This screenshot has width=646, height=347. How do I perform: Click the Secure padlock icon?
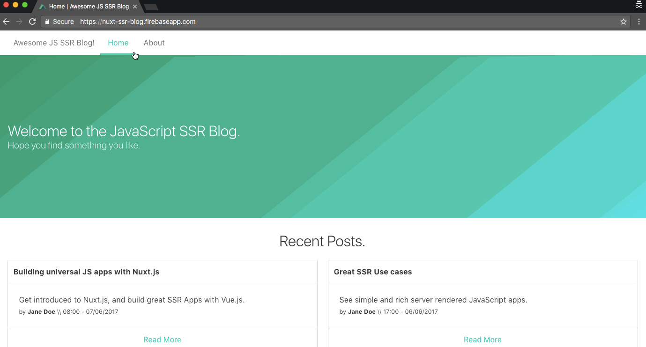pos(46,21)
